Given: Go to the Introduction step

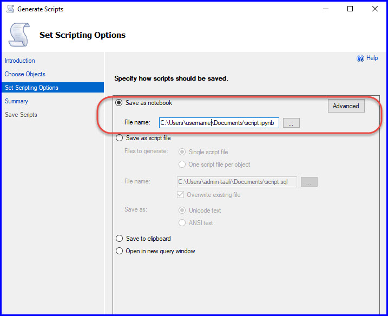Looking at the screenshot, I should [x=20, y=61].
